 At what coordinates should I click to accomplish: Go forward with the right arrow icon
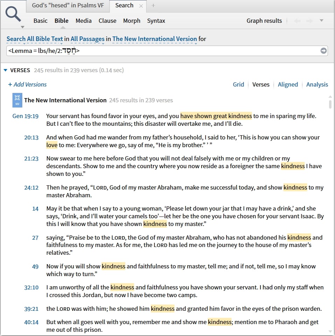click(x=309, y=21)
